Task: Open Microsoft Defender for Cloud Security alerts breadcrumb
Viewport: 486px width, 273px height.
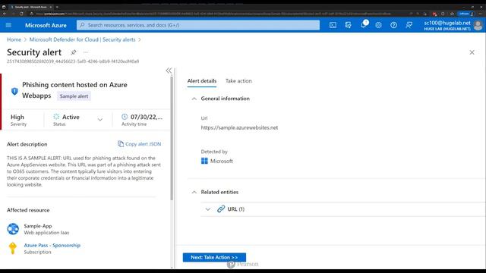Action: point(83,39)
